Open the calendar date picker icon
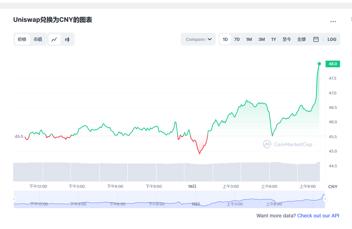 (316, 39)
